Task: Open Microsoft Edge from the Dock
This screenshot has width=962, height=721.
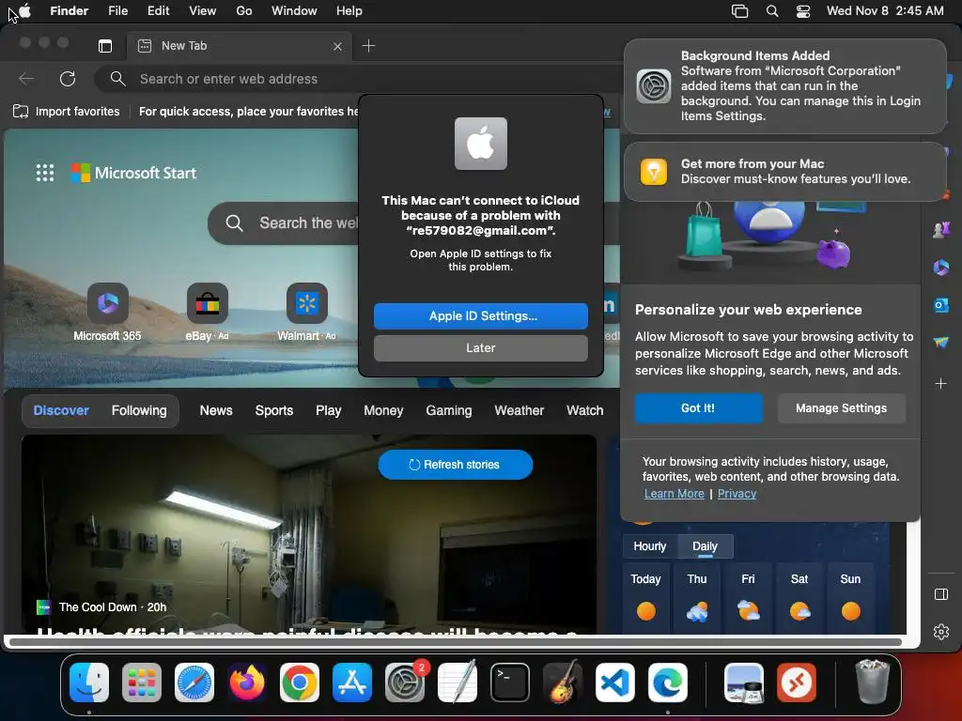Action: click(x=668, y=683)
